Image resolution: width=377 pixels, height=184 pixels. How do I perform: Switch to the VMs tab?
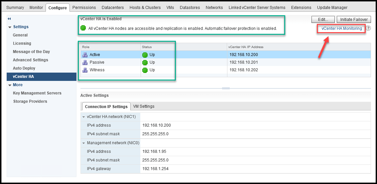point(170,7)
